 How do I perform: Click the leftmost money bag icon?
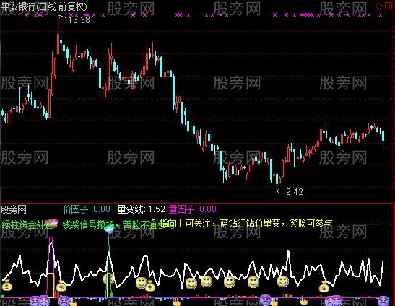pyautogui.click(x=6, y=286)
